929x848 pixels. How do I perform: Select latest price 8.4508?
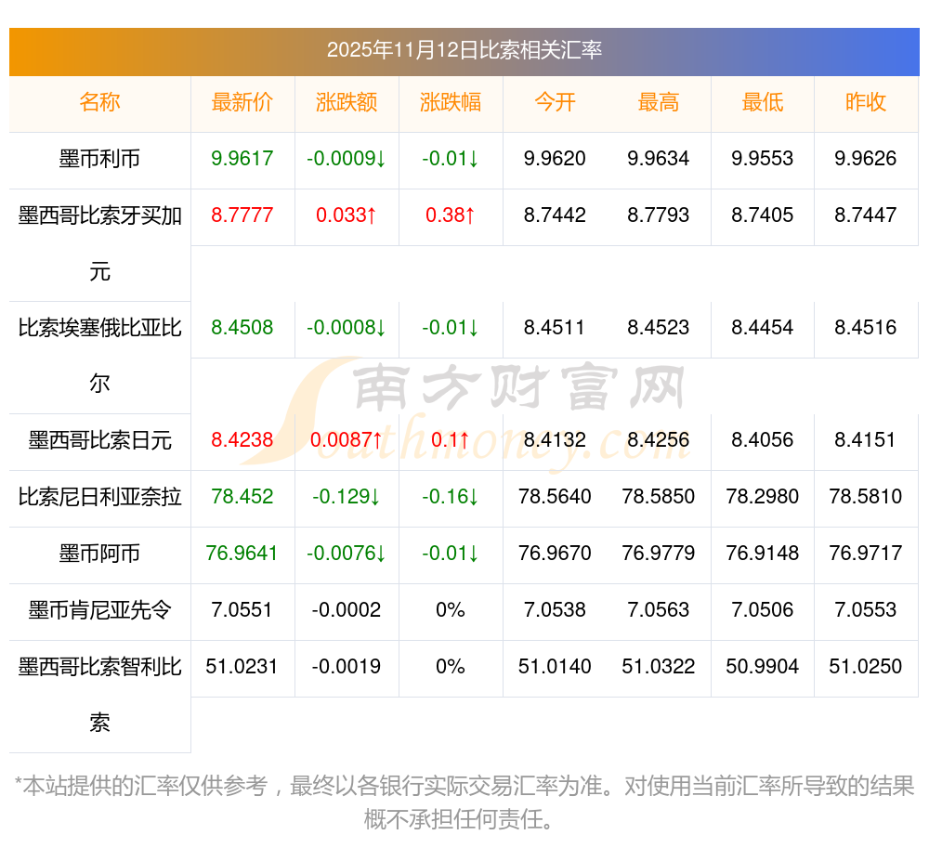pyautogui.click(x=242, y=328)
